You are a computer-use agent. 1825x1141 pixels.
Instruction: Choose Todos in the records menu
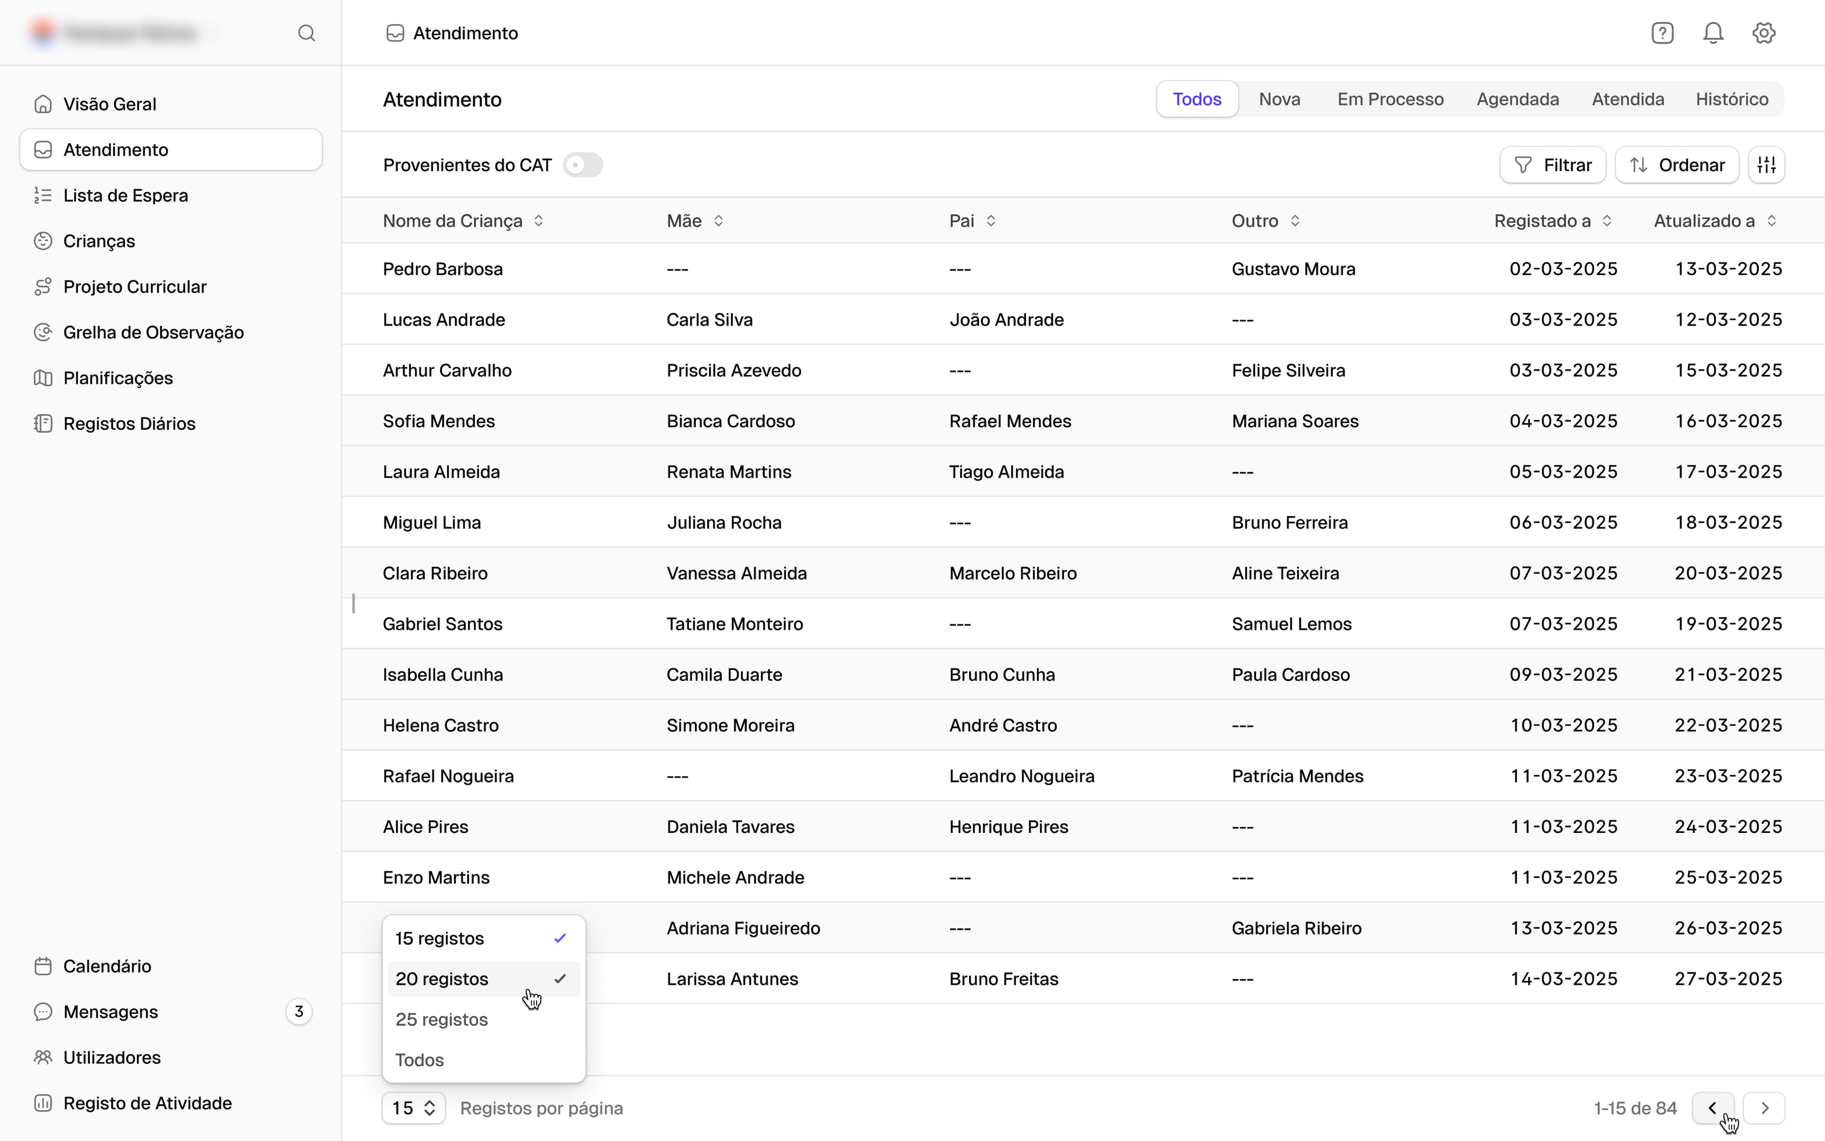tap(420, 1060)
